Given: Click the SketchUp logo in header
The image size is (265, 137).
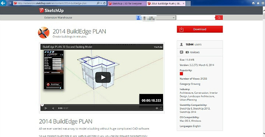Looking at the screenshot, I should click(52, 10).
